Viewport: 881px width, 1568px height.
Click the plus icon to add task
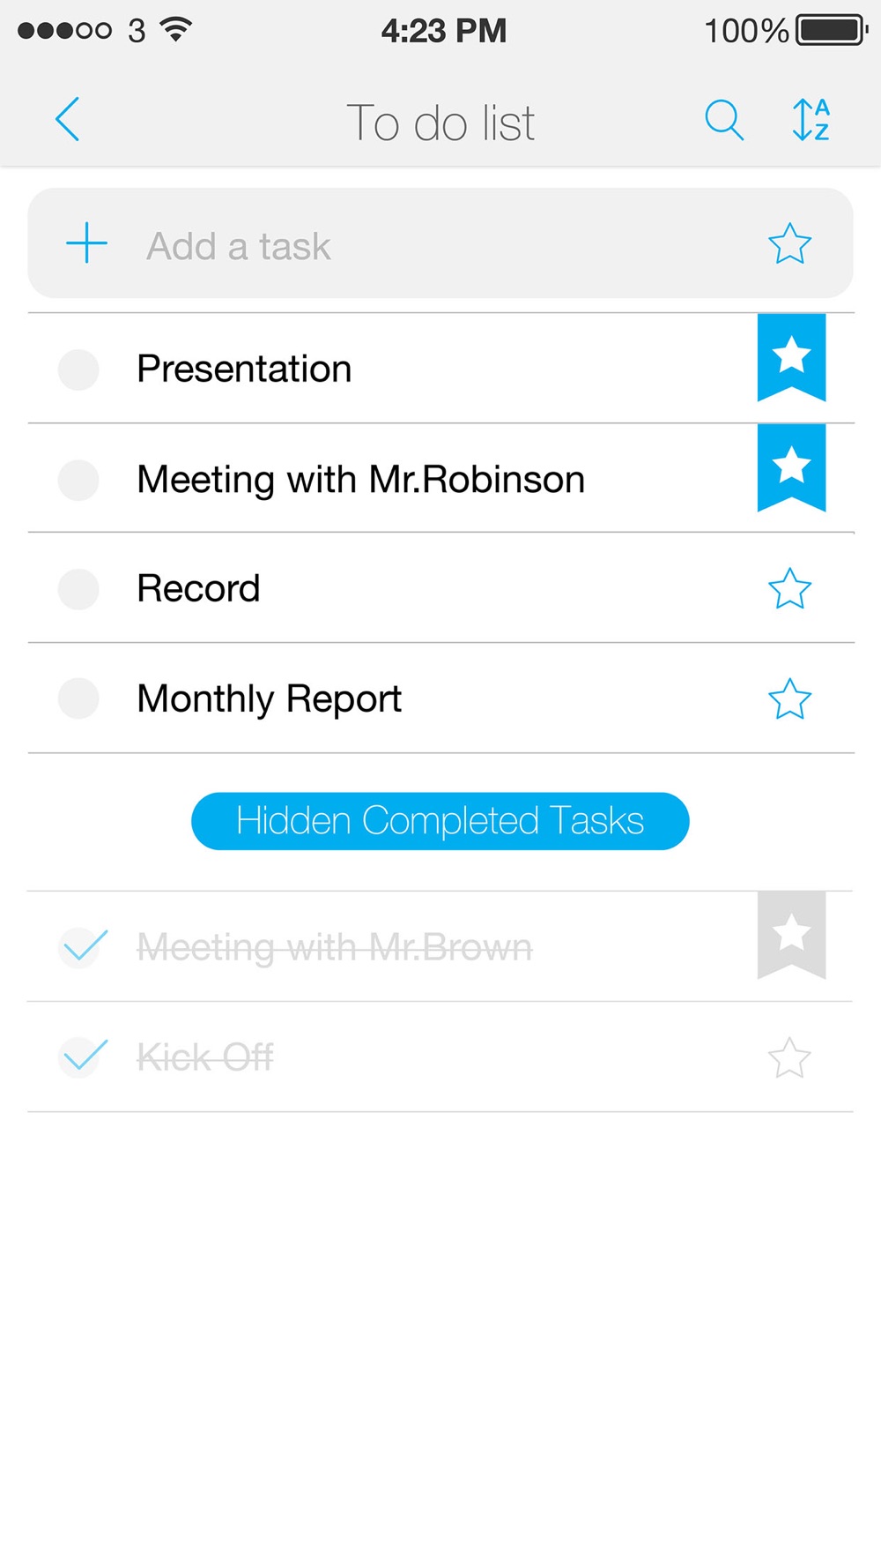[87, 243]
